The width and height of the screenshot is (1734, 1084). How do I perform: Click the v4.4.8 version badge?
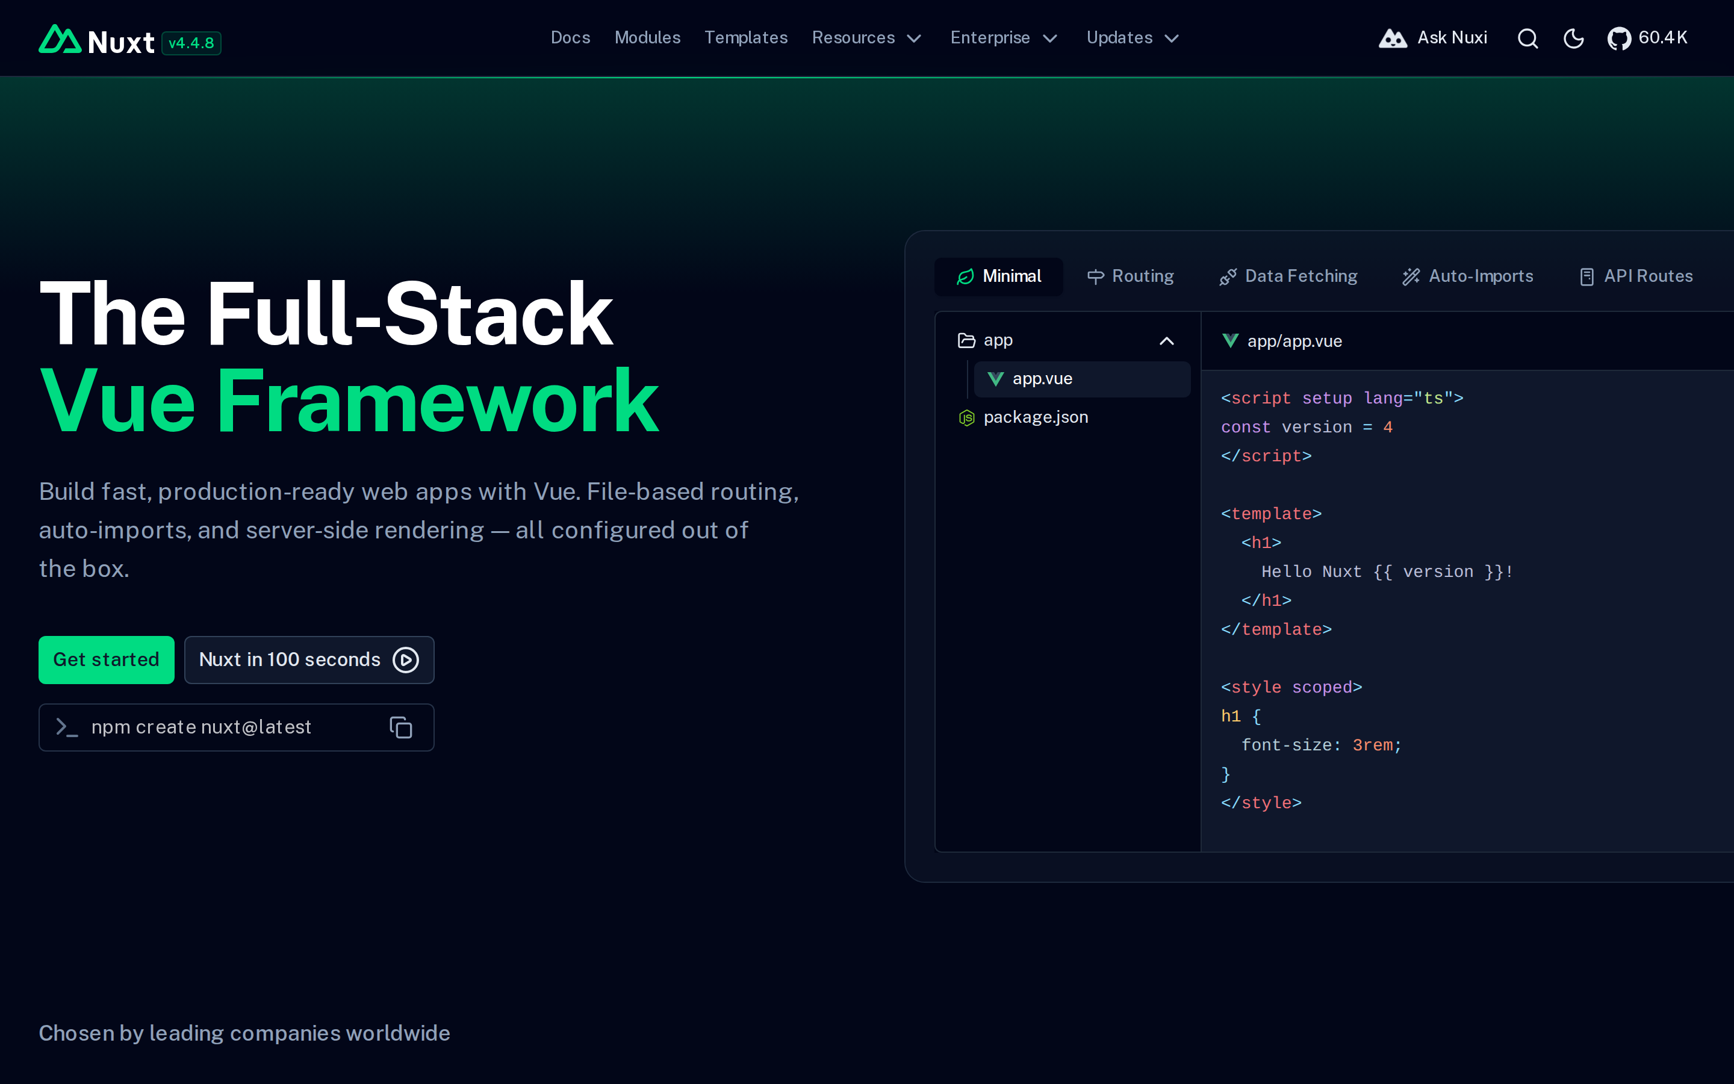point(191,43)
